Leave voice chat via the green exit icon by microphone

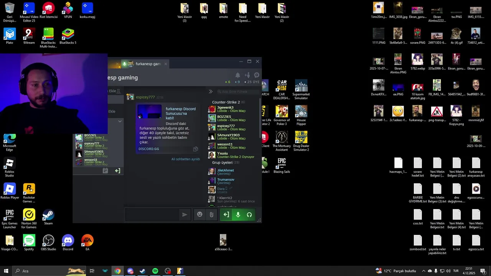226,215
